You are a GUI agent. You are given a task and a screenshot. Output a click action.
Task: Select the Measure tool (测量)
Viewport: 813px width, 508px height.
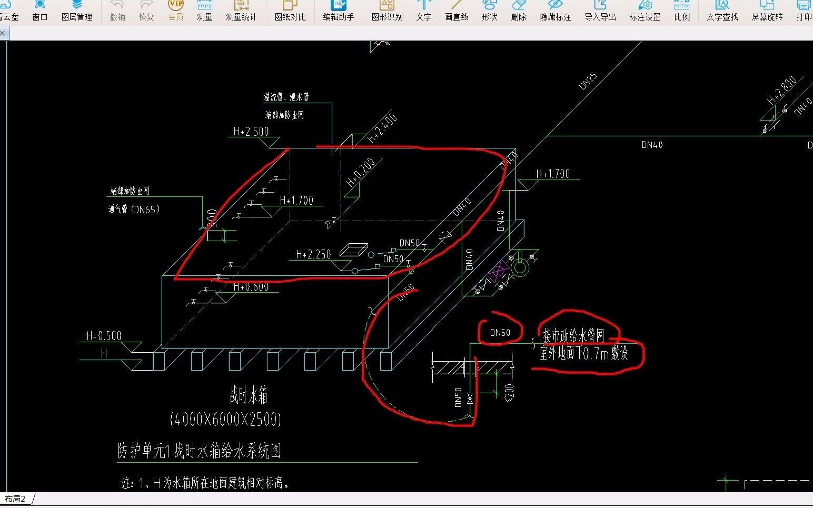204,11
